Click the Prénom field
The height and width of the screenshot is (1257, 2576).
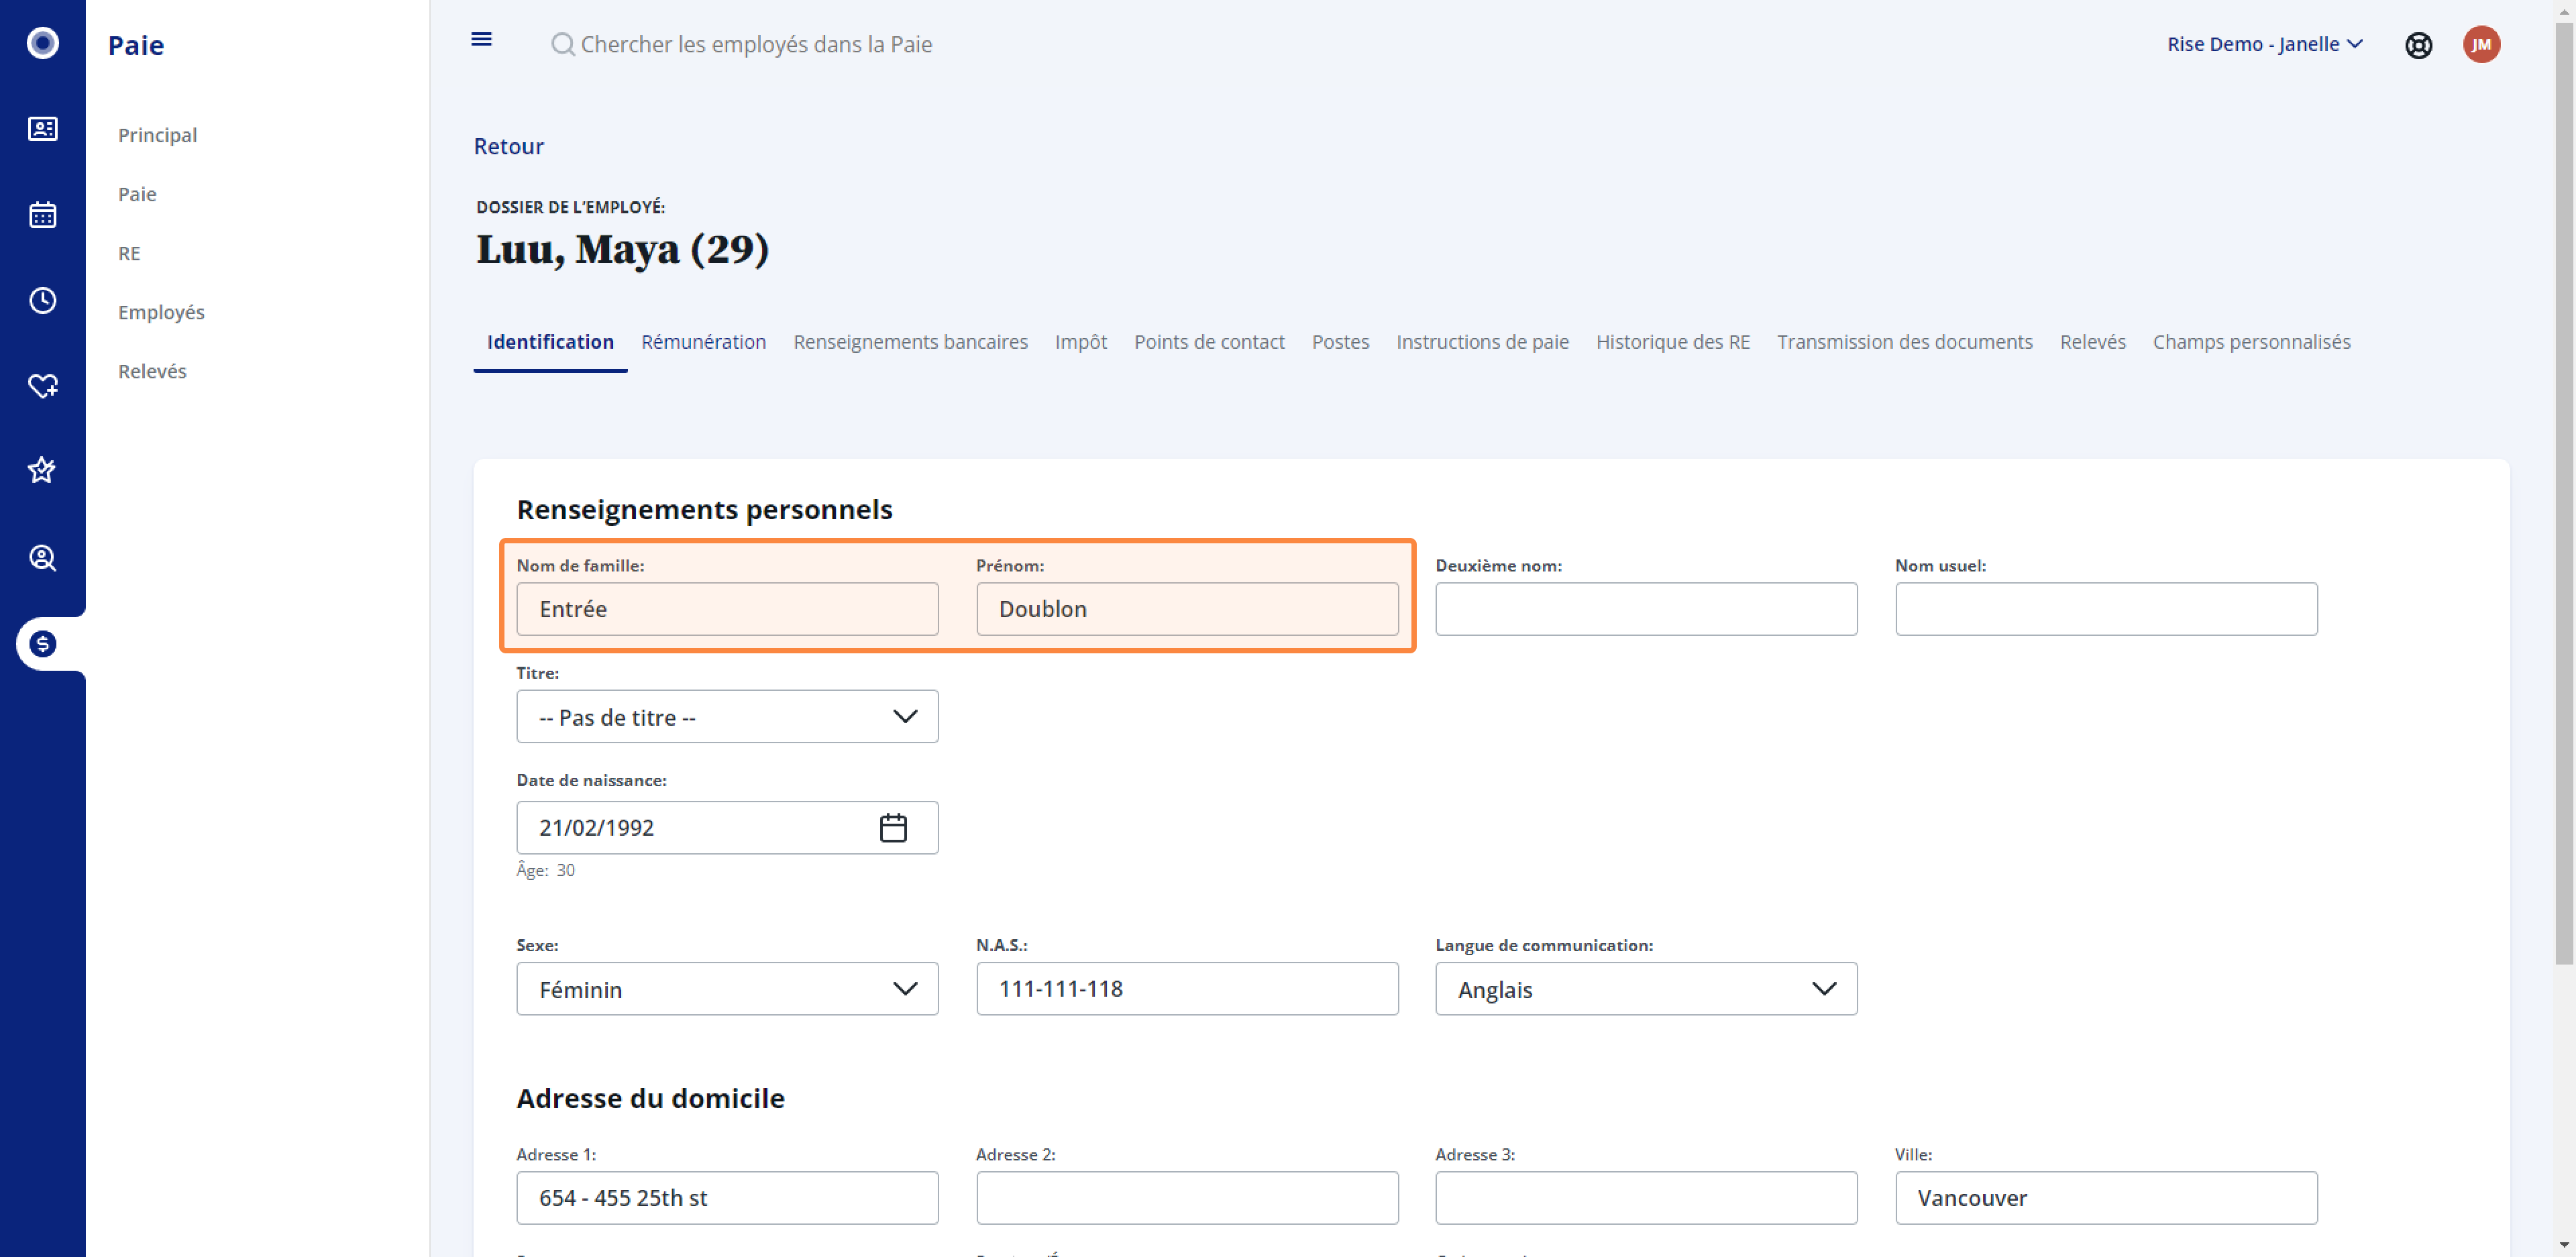(x=1187, y=609)
